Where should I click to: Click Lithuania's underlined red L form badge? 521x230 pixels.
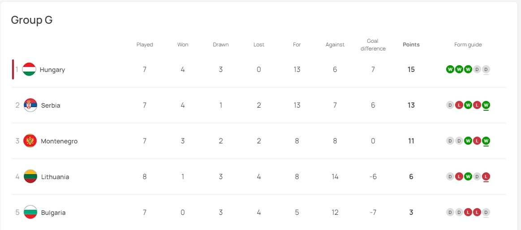(486, 176)
